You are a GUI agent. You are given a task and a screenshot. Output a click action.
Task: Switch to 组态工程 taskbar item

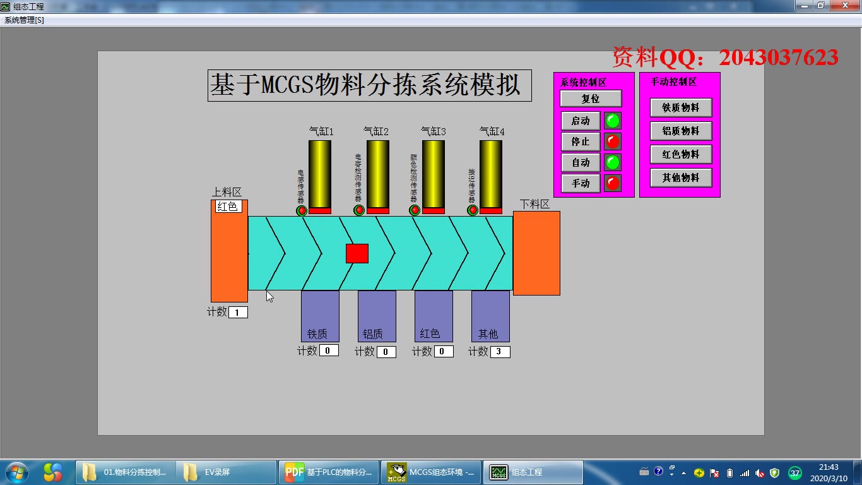[533, 472]
